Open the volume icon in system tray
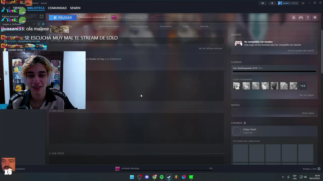Viewport: 323px width, 181px height. tap(305, 177)
